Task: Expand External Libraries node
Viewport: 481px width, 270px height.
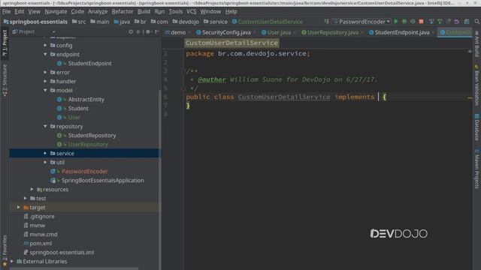Action: [12, 262]
